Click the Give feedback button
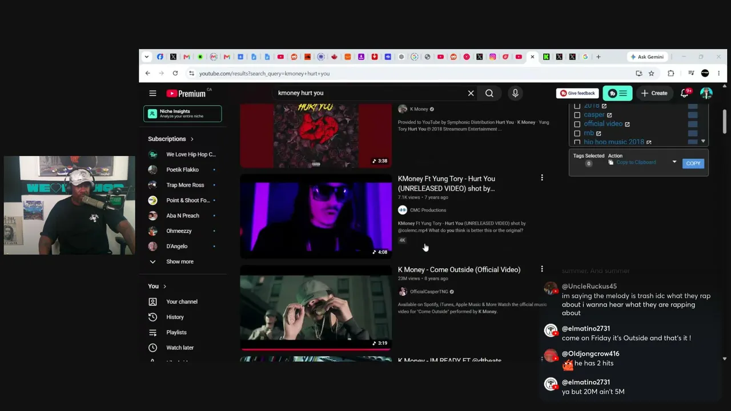Screen dimensions: 731x411 [x=578, y=93]
